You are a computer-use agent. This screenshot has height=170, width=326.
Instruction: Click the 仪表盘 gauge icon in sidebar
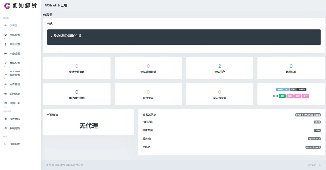point(5,26)
